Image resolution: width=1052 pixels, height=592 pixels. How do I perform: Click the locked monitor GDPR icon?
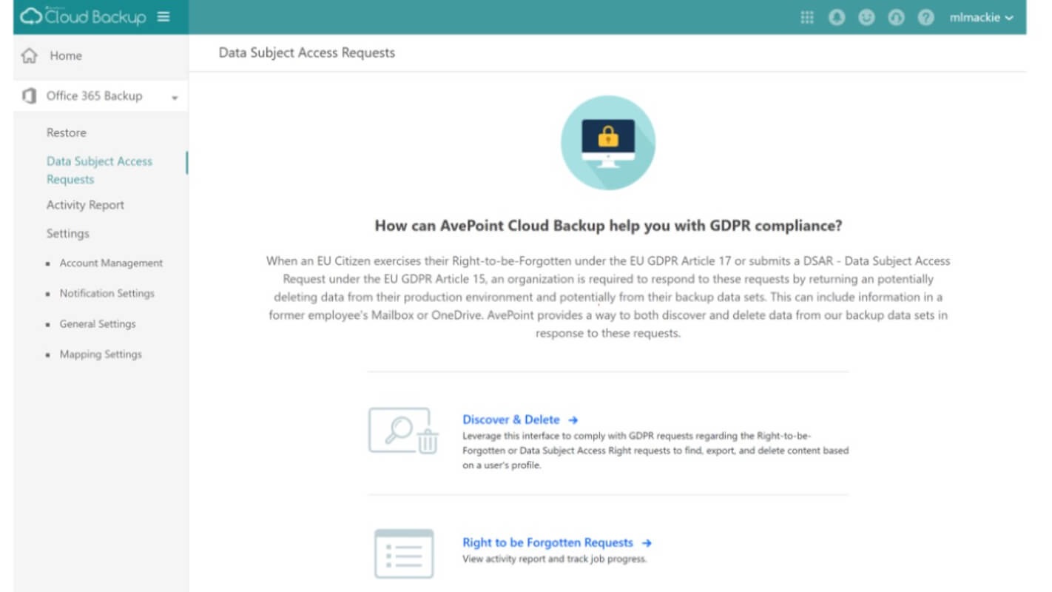pos(607,143)
